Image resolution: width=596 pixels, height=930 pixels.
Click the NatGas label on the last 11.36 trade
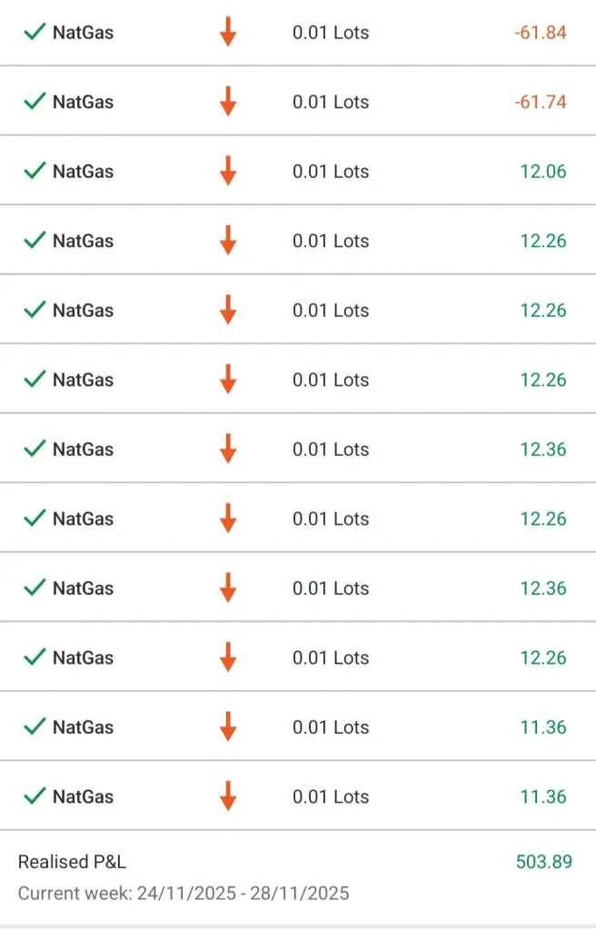(83, 796)
